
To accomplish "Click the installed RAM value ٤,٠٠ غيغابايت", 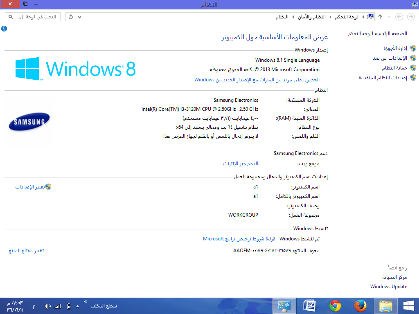I will coord(221,118).
